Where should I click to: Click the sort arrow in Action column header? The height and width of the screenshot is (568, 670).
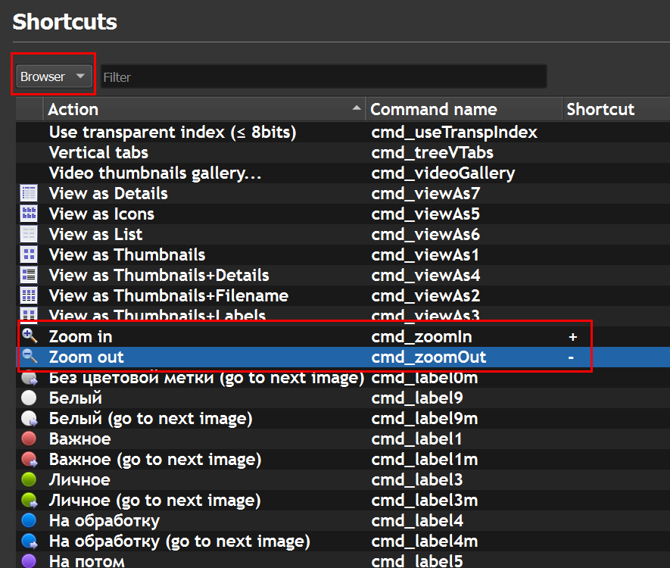click(357, 110)
